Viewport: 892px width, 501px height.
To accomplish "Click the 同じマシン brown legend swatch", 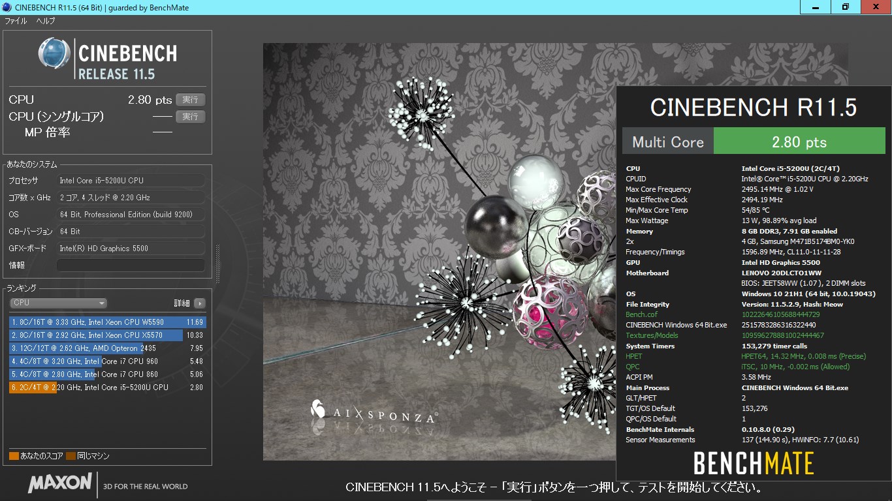I will [71, 456].
